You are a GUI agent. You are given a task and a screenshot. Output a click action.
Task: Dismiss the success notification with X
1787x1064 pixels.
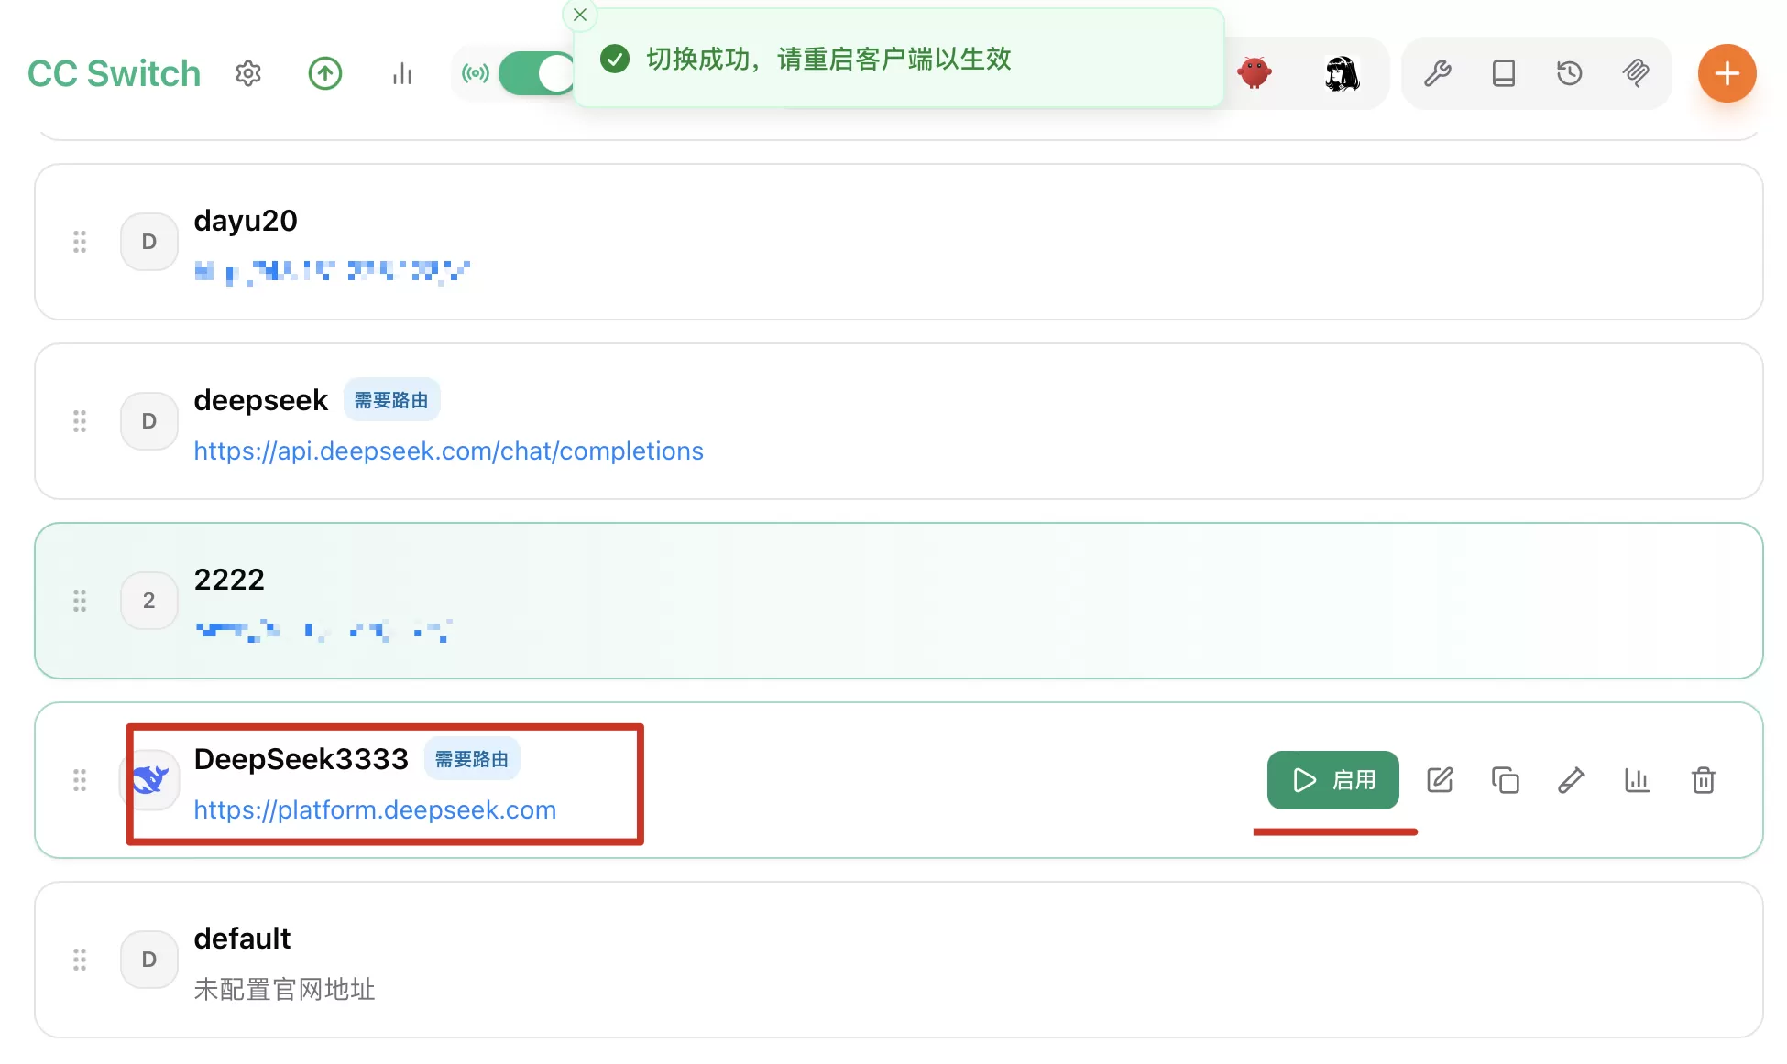tap(580, 15)
